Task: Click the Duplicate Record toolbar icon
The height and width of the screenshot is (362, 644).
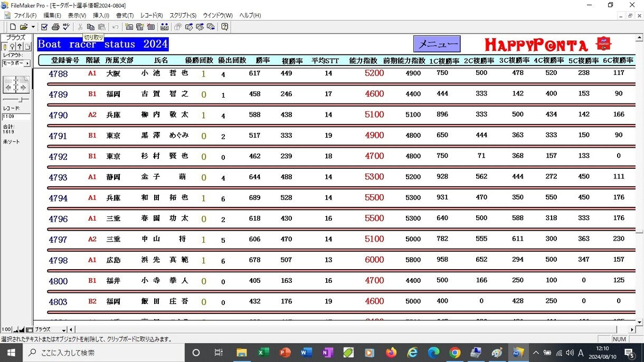Action: (x=140, y=27)
